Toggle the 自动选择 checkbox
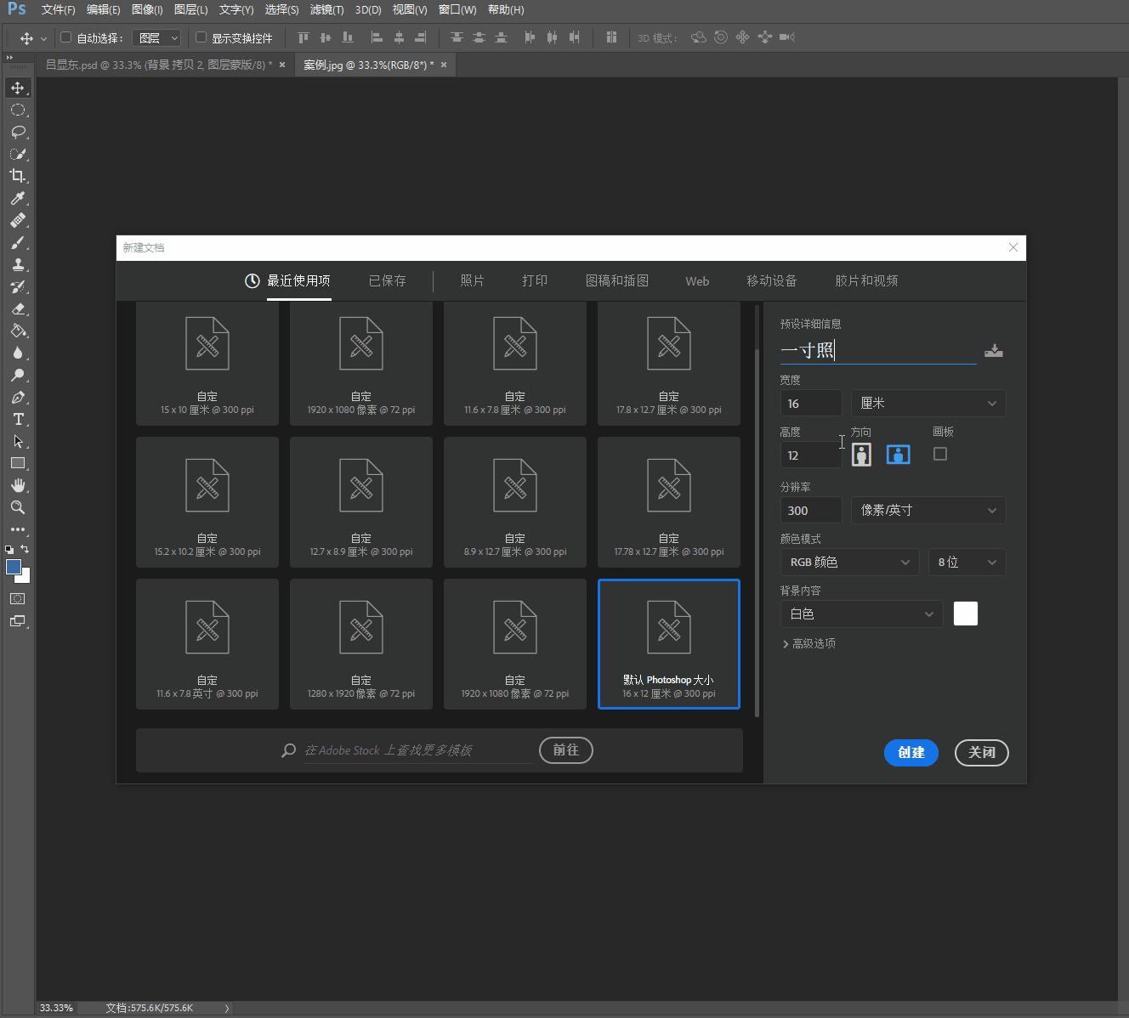Image resolution: width=1129 pixels, height=1018 pixels. pos(65,37)
